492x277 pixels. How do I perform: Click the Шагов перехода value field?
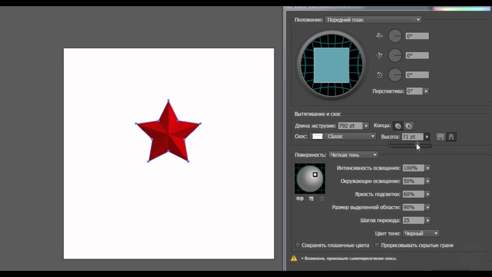pyautogui.click(x=413, y=220)
